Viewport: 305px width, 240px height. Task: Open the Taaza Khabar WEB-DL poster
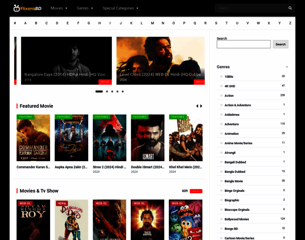(x=147, y=220)
